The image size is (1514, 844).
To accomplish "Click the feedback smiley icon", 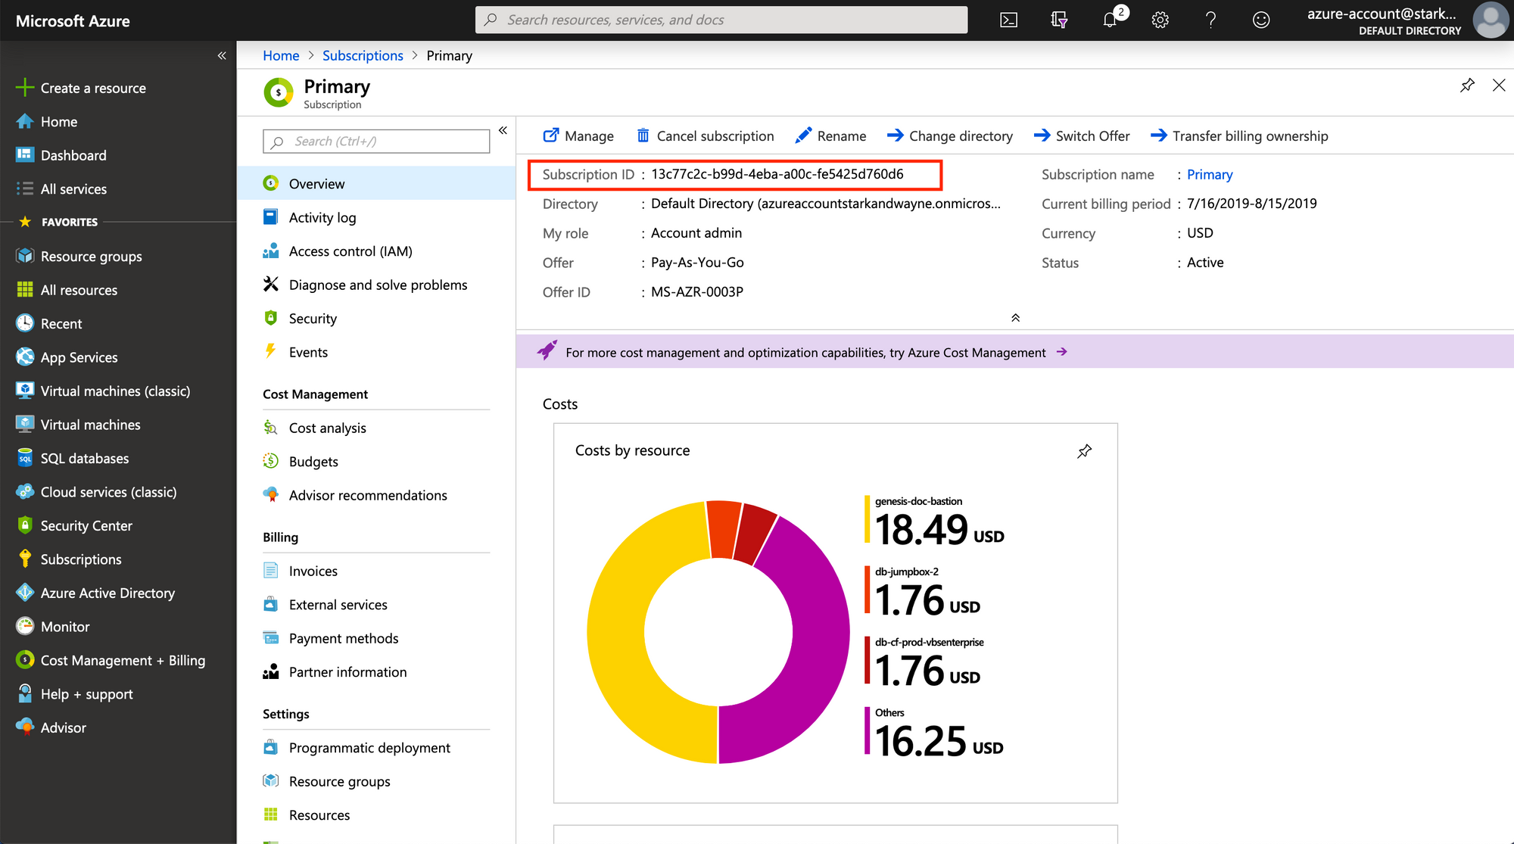I will click(x=1261, y=20).
